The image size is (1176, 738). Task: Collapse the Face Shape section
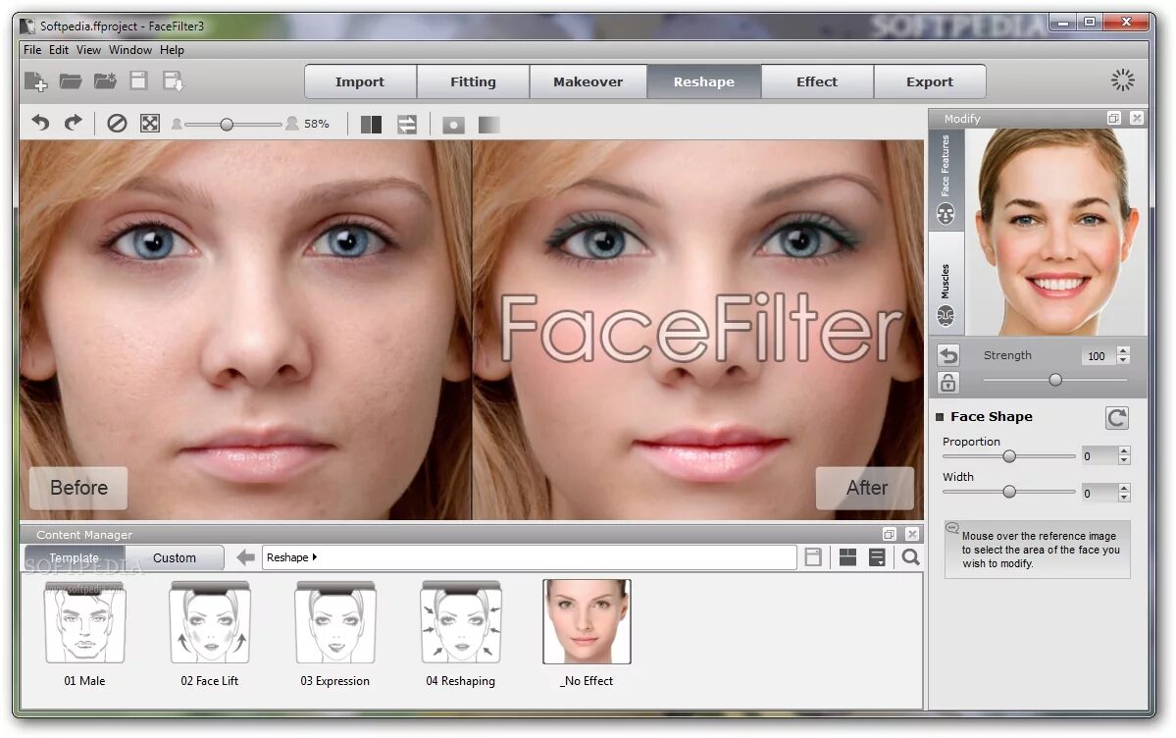pyautogui.click(x=940, y=417)
